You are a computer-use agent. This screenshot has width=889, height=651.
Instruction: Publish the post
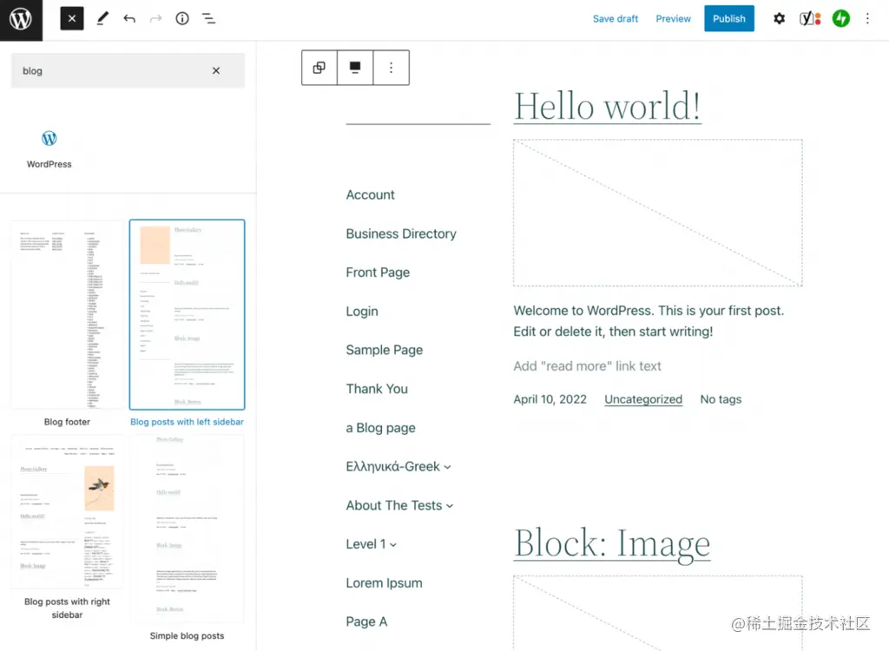tap(729, 19)
